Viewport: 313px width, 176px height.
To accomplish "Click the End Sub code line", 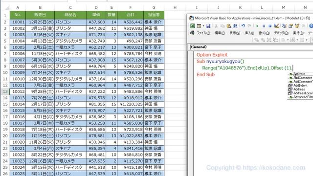I will click(x=205, y=74).
